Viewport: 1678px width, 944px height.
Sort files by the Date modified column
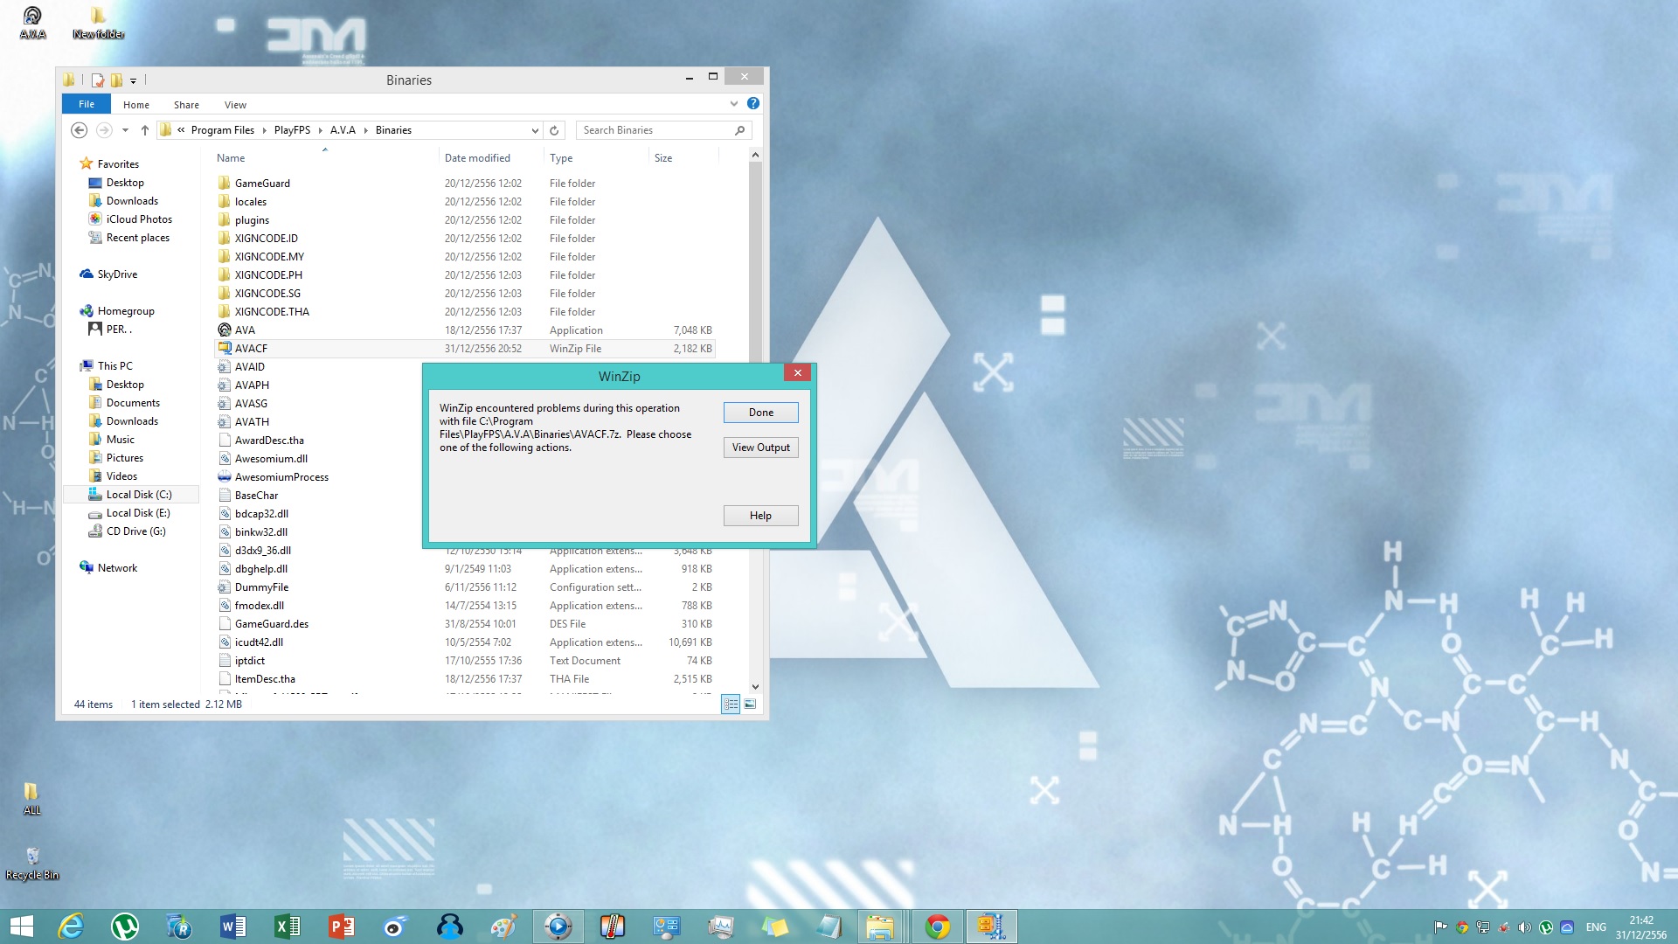tap(477, 158)
